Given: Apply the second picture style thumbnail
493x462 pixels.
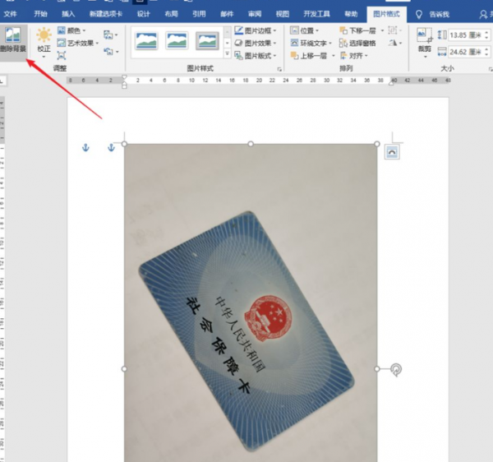Looking at the screenshot, I should coord(177,41).
